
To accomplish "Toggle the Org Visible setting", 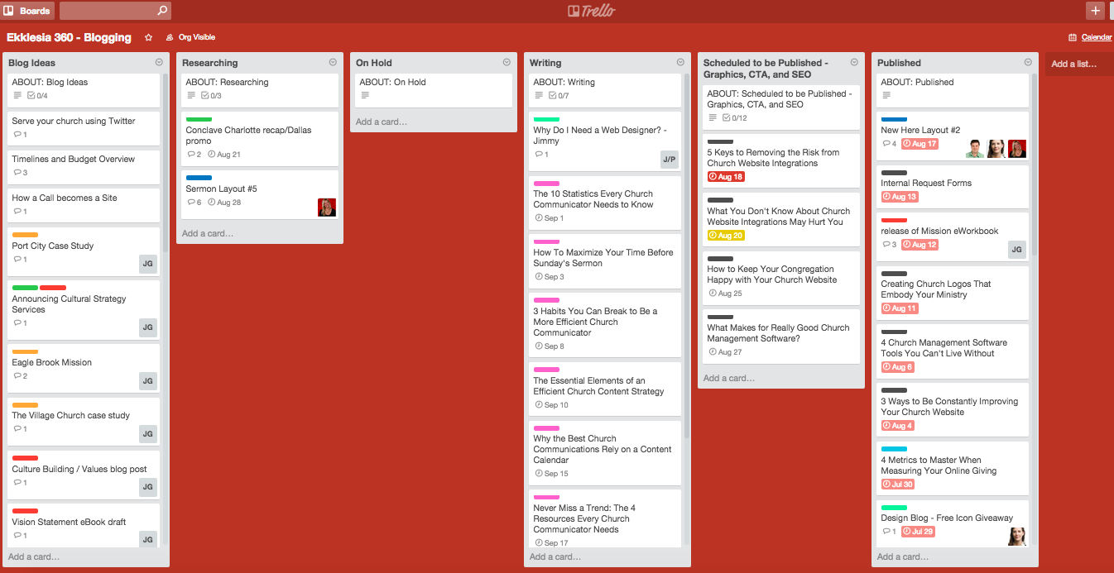I will point(190,37).
